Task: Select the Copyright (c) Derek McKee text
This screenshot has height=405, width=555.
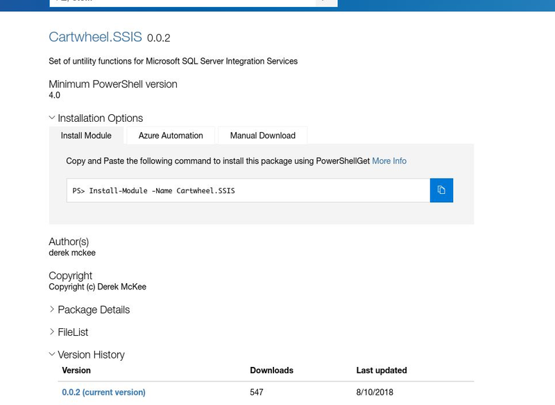Action: coord(97,287)
